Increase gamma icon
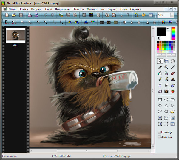This screenshot has width=179, height=160. (x=61, y=22)
